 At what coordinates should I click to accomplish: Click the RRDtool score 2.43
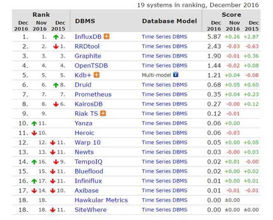[x=214, y=46]
